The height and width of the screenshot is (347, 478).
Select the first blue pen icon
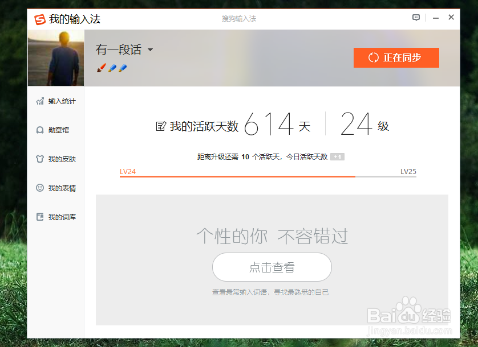coord(111,68)
